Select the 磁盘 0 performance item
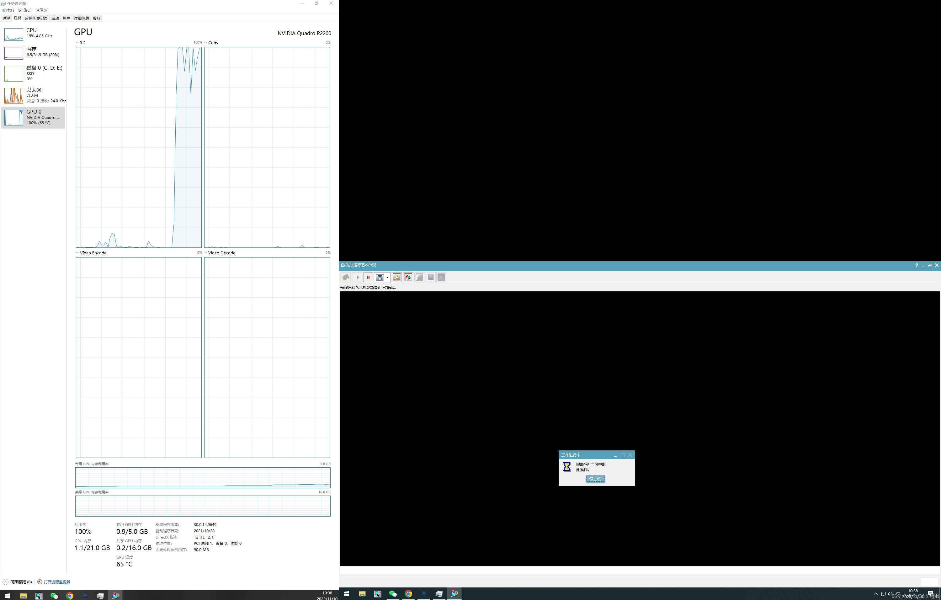The image size is (941, 600). (x=33, y=73)
